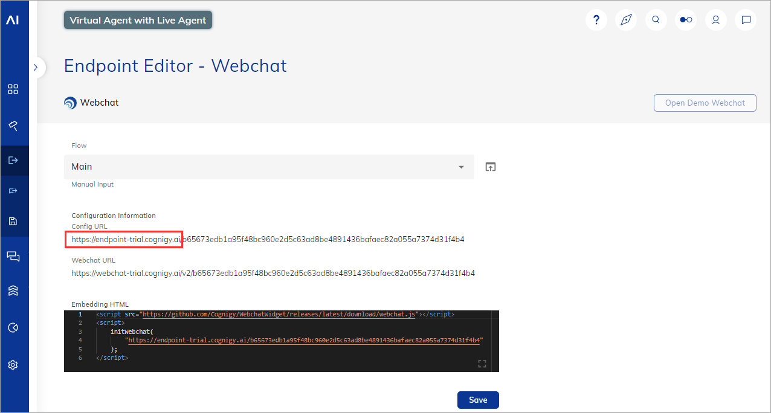Click the Manual Input label
The width and height of the screenshot is (771, 413).
point(92,184)
